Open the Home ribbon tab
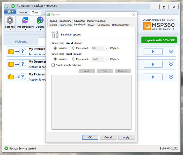The height and width of the screenshot is (155, 183). [23, 12]
